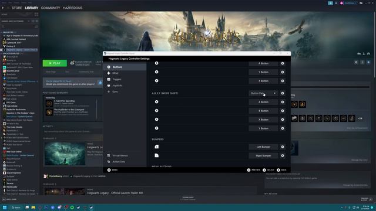Click the green Play button
Viewport: 376px width, 211px height.
pos(55,63)
